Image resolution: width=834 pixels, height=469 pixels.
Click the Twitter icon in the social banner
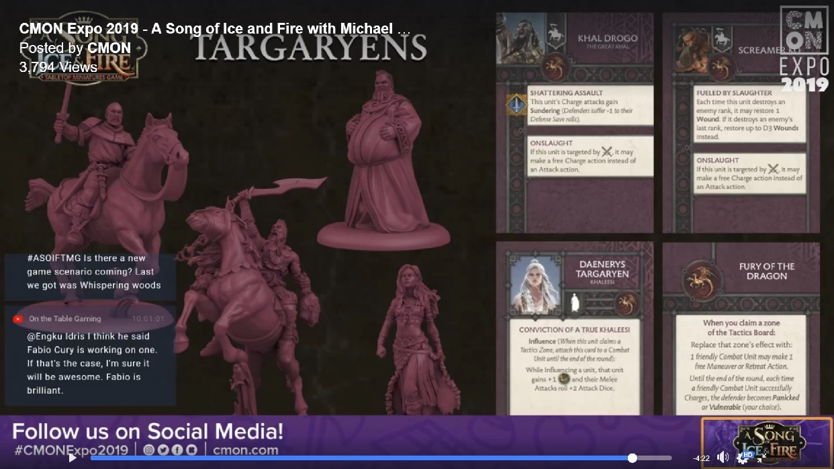pyautogui.click(x=163, y=450)
